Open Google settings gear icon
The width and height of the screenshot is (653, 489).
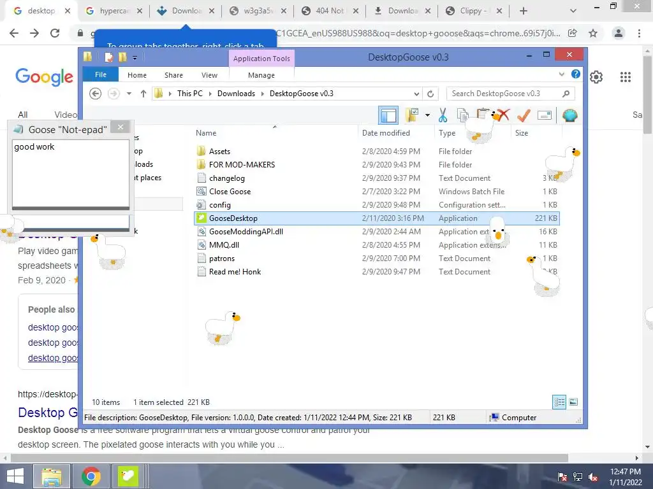click(x=596, y=77)
